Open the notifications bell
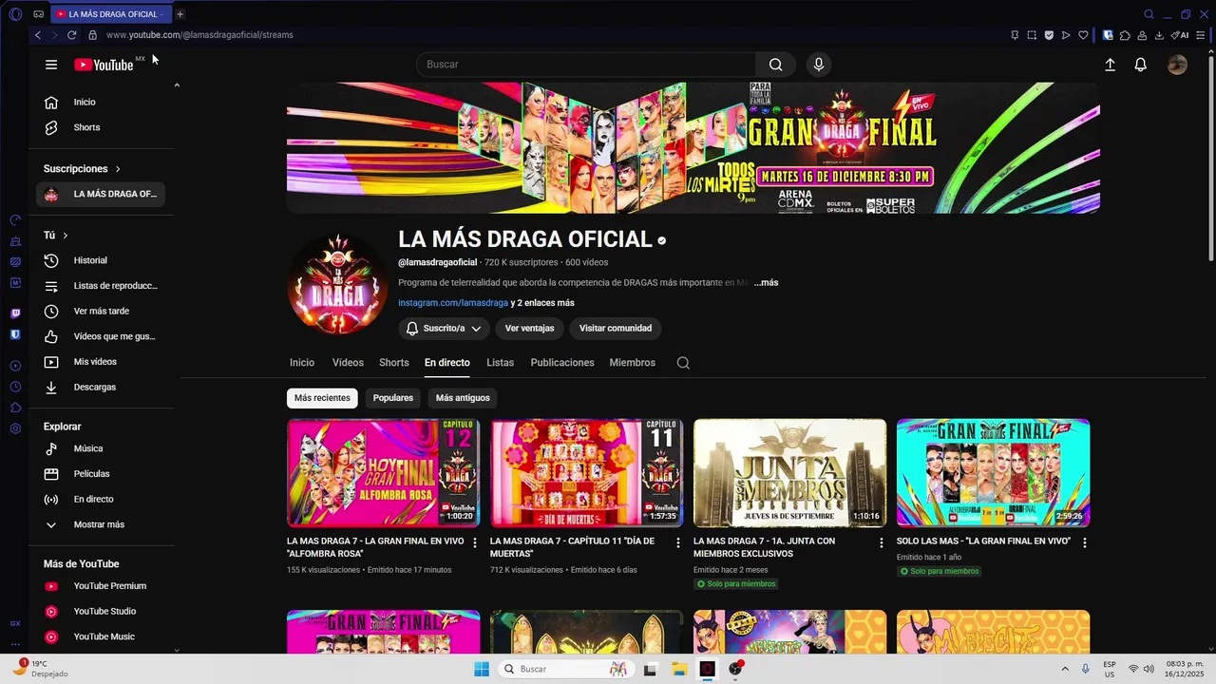Viewport: 1216px width, 684px height. coord(1140,65)
